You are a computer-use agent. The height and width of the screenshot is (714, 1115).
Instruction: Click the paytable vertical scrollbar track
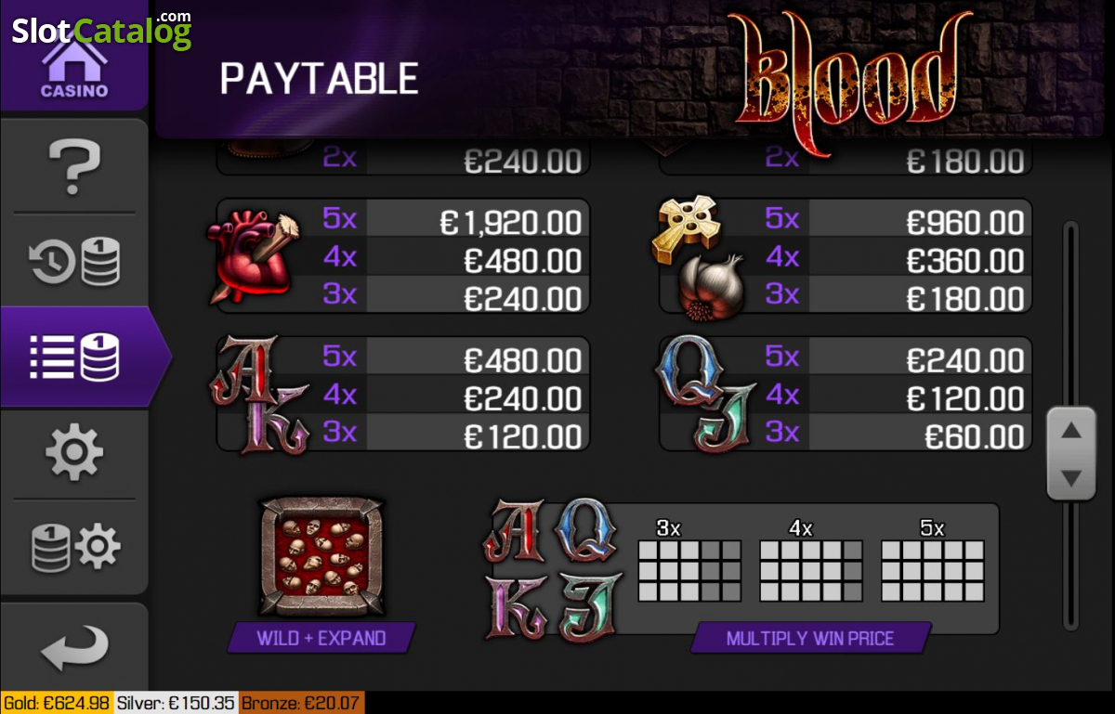point(1071,424)
